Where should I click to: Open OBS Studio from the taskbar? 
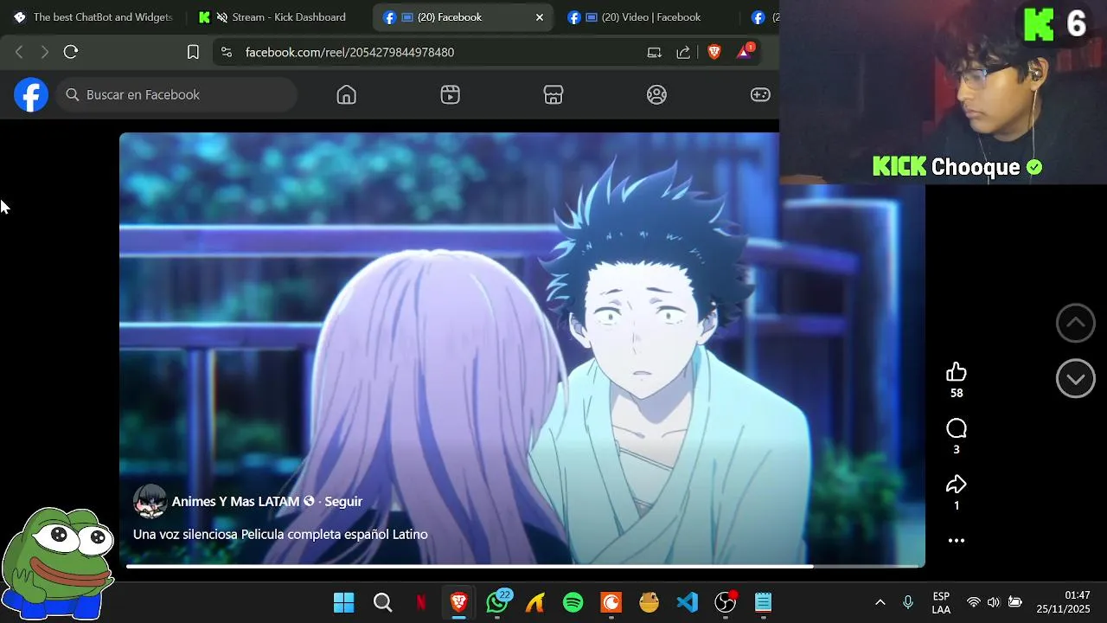(726, 602)
